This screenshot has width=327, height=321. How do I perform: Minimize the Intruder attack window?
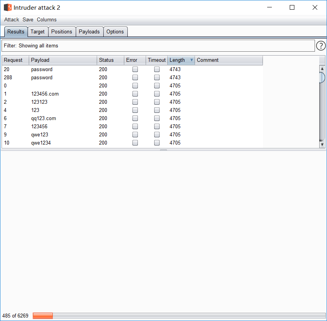coord(270,7)
